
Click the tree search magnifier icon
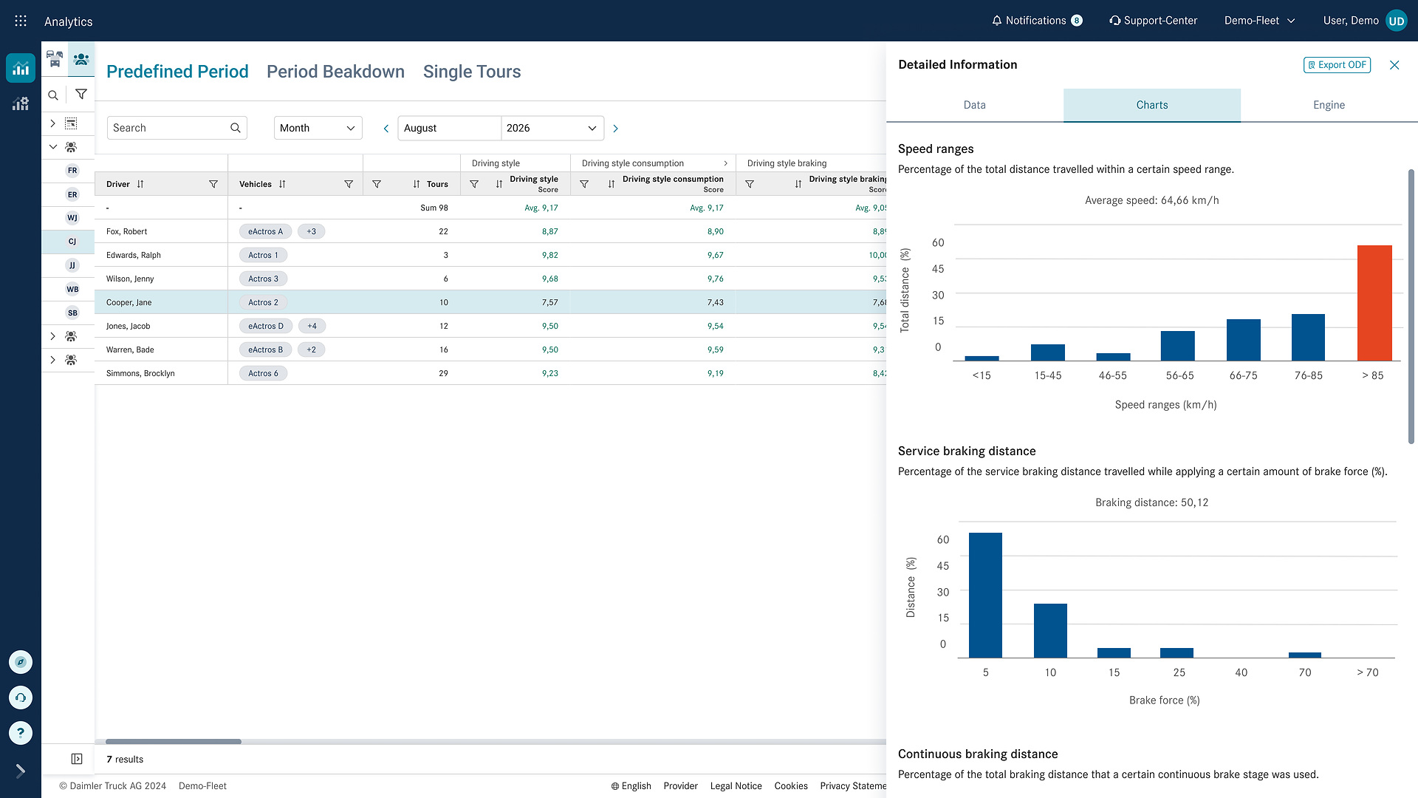coord(53,95)
